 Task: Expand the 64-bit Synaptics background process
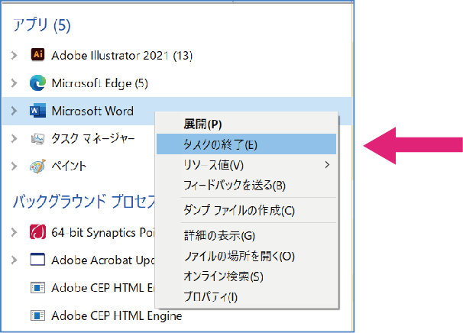click(14, 231)
